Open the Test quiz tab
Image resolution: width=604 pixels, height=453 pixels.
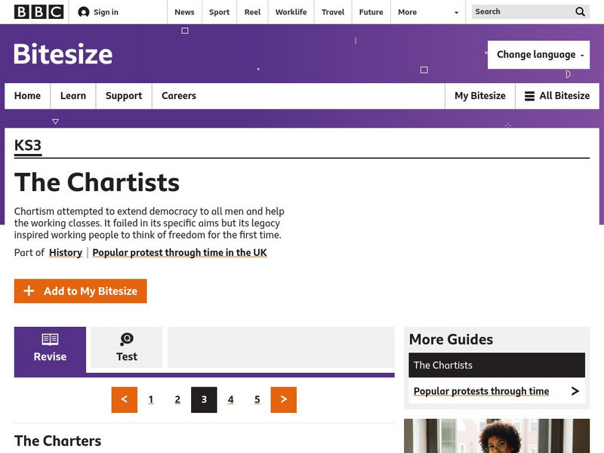click(127, 347)
